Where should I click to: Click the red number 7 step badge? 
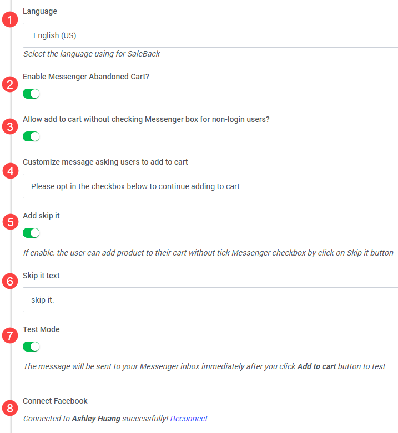coord(10,335)
